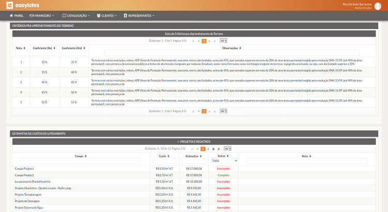This screenshot has width=388, height=212.
Task: Select Projeto Urbanístico - Quadra e Lotes row
Action: pos(194,188)
